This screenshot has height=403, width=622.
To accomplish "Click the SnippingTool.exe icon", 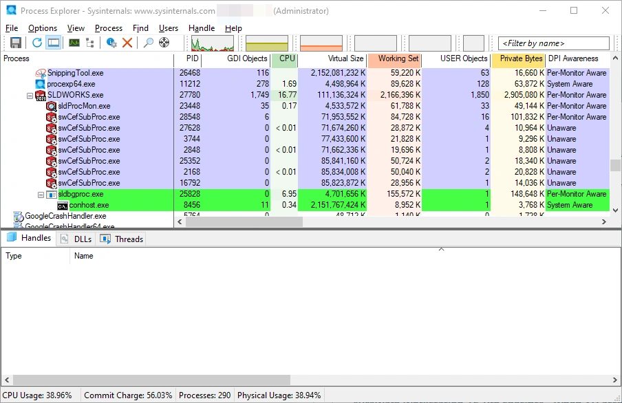I will click(x=41, y=73).
